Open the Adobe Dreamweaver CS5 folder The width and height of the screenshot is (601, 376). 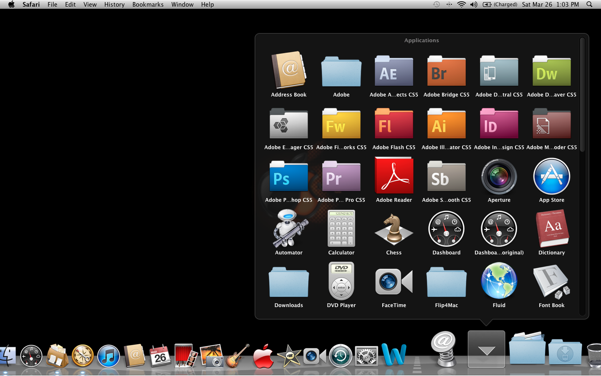pos(552,71)
